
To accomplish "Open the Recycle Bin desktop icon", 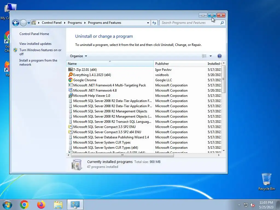I will point(266,182).
